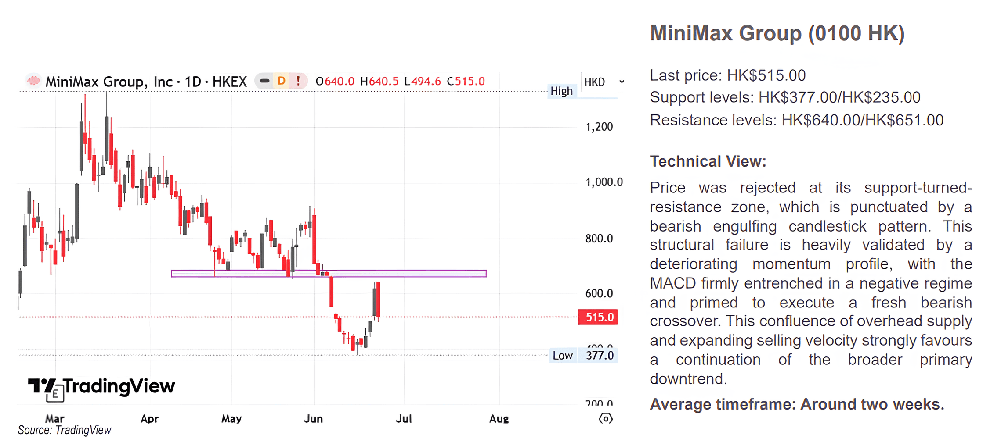Select the High price label

(561, 91)
